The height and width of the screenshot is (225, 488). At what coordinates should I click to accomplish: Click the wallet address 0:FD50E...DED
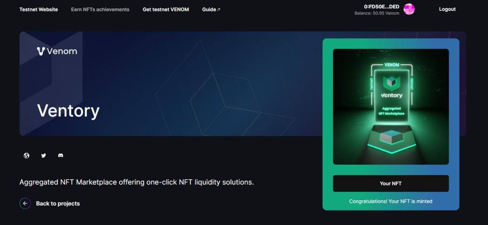(382, 6)
